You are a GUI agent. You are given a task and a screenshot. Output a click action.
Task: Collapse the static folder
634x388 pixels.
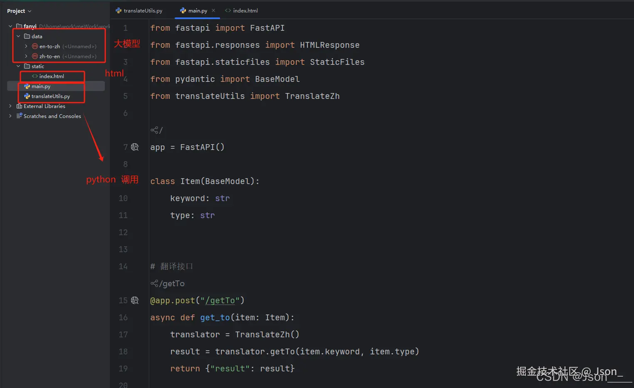[18, 66]
